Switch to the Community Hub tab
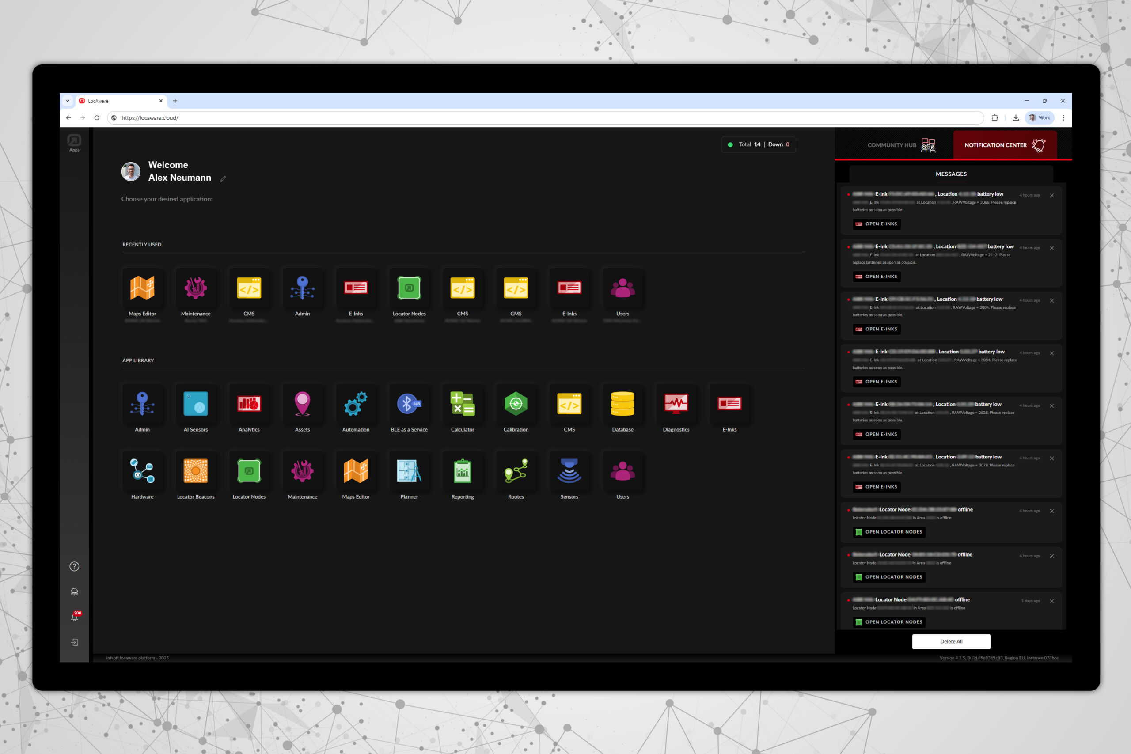1131x754 pixels. pos(900,145)
